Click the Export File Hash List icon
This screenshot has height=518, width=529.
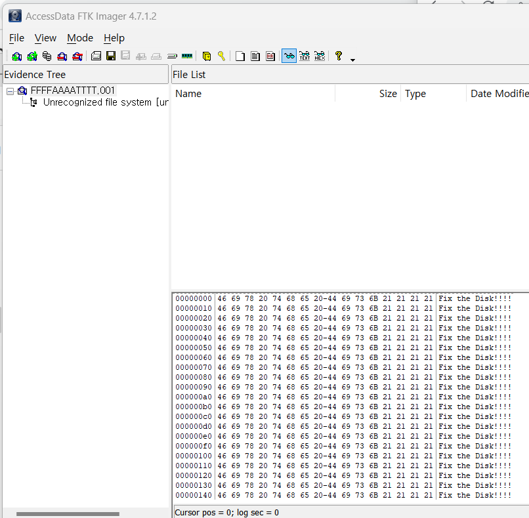click(x=255, y=56)
